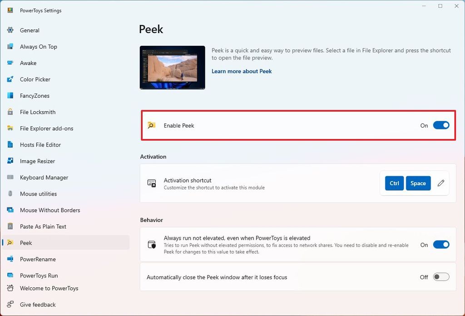Click the Mouse utilities icon
Screen dimensions: 465x316
[10, 194]
